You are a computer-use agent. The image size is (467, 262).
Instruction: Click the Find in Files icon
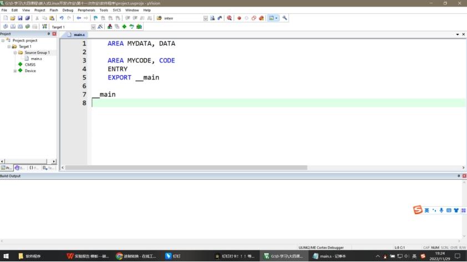pos(159,18)
